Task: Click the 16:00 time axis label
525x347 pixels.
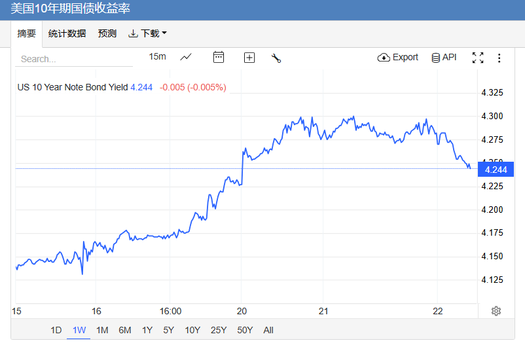Action: click(x=170, y=311)
